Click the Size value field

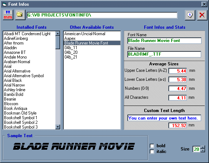196,149
